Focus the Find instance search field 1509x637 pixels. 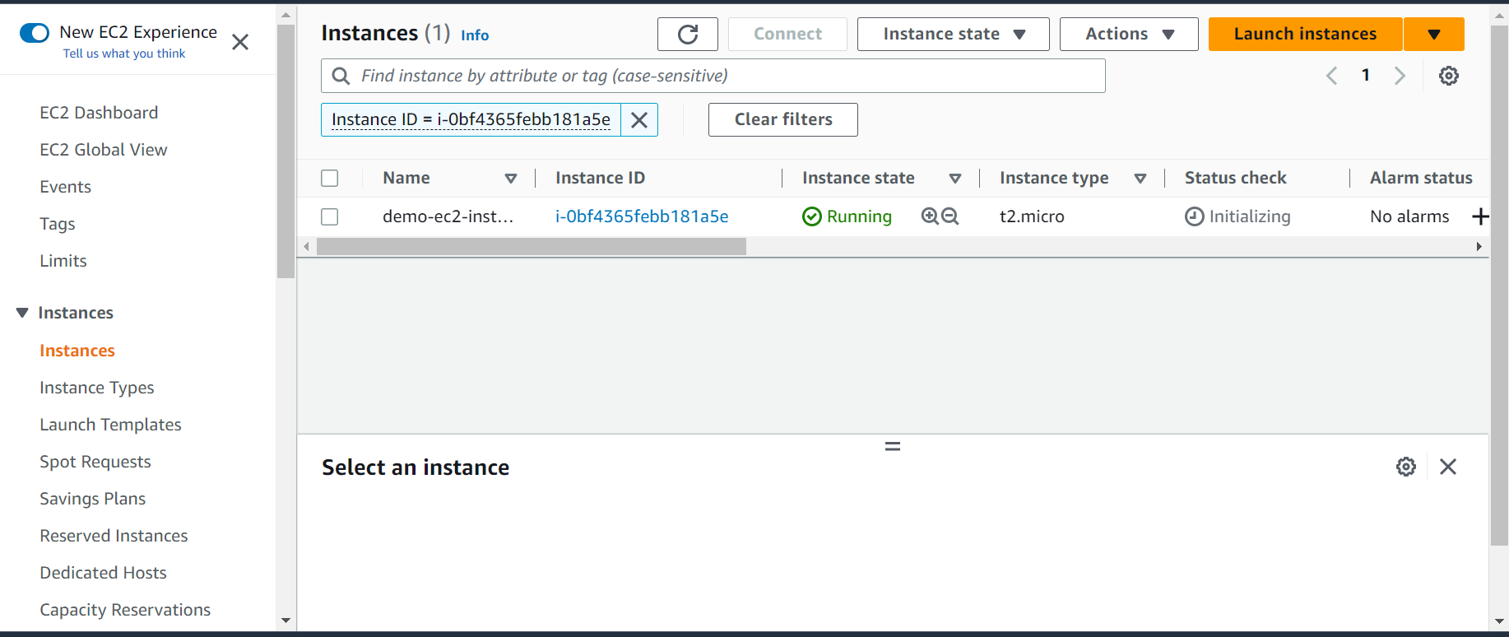[713, 76]
